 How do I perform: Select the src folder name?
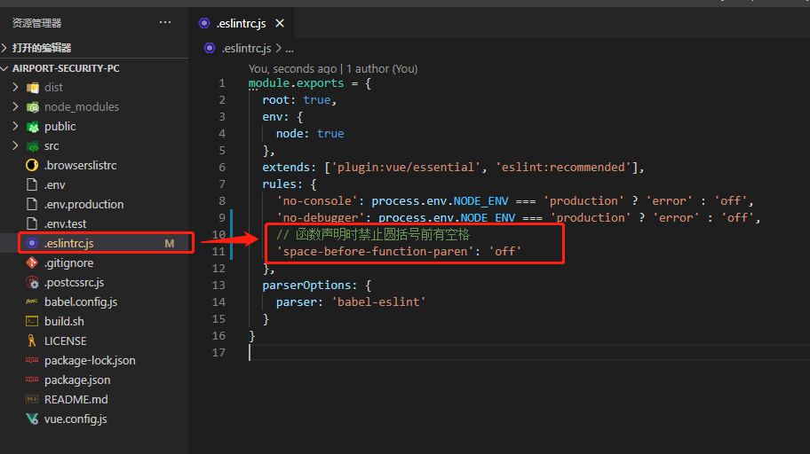pos(52,146)
